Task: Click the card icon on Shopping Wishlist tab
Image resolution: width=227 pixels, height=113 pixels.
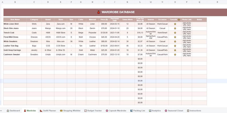Action: tap(61, 111)
